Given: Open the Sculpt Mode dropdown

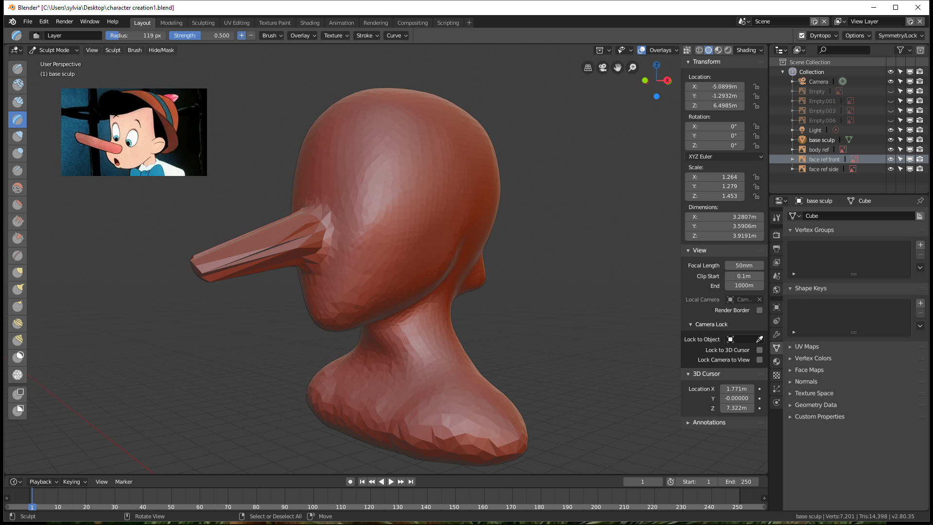Looking at the screenshot, I should point(53,50).
